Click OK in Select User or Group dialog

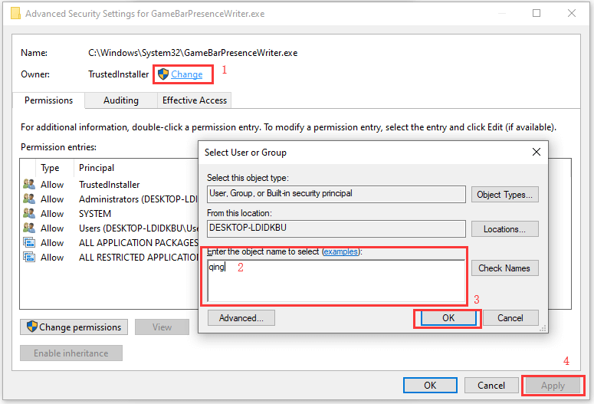tap(448, 318)
